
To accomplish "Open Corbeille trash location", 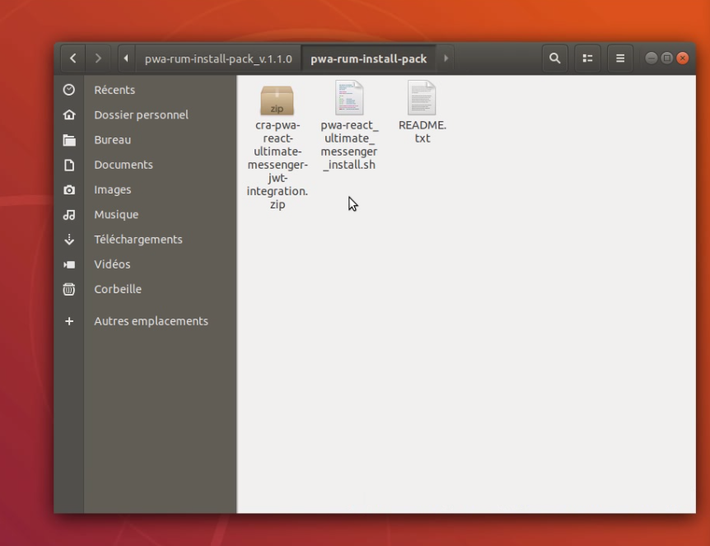I will (118, 289).
